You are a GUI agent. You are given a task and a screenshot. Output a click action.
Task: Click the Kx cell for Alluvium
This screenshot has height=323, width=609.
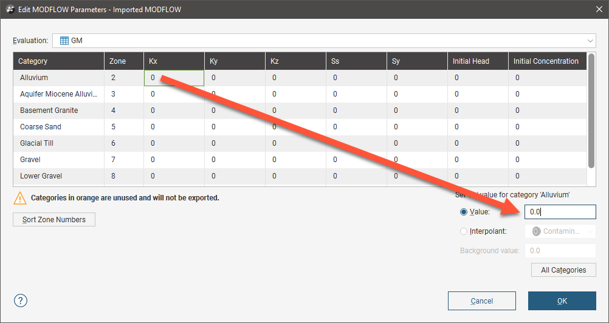173,78
